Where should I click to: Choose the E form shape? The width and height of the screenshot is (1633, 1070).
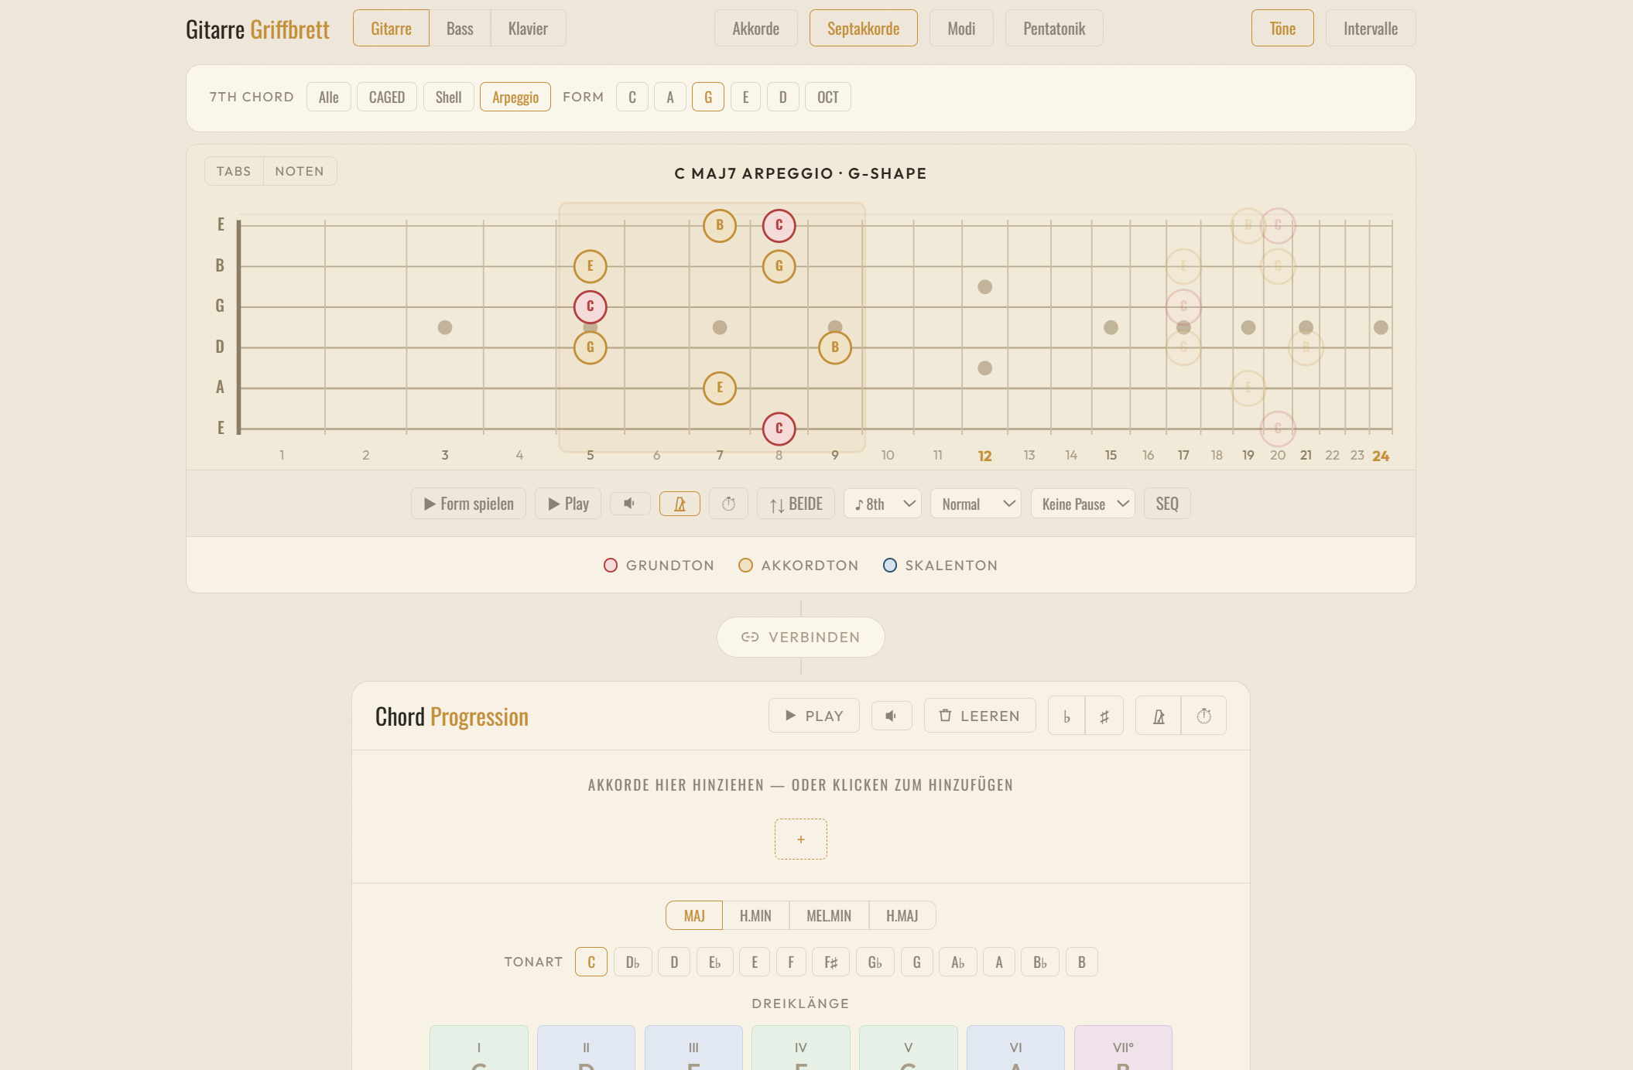(746, 97)
